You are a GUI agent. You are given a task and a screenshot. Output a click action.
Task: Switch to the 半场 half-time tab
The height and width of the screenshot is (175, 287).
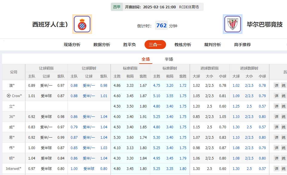point(169,59)
